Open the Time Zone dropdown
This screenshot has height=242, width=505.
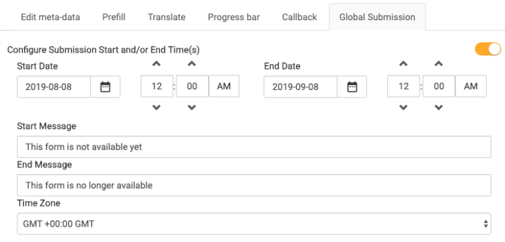(x=254, y=224)
